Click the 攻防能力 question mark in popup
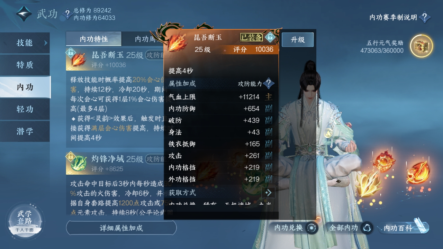 point(269,83)
